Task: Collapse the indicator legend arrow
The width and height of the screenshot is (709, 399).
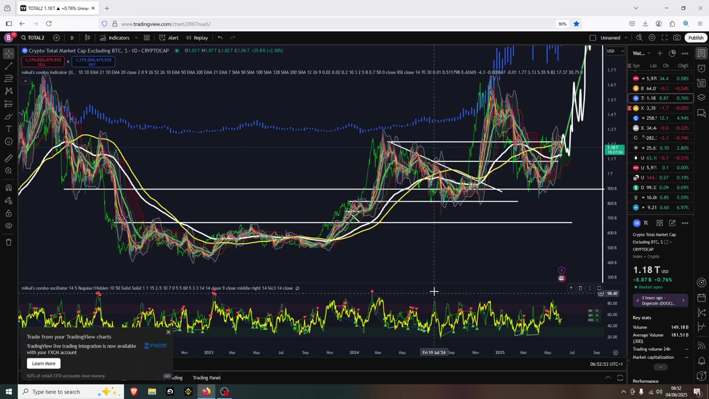Action: (x=25, y=81)
